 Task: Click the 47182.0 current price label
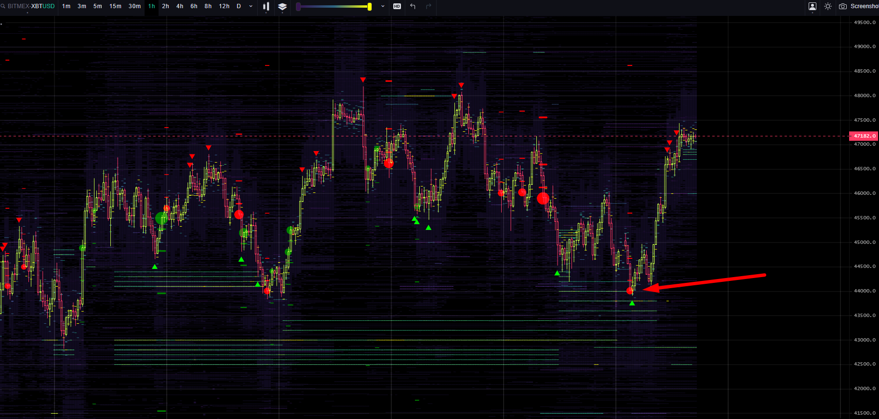tap(865, 136)
